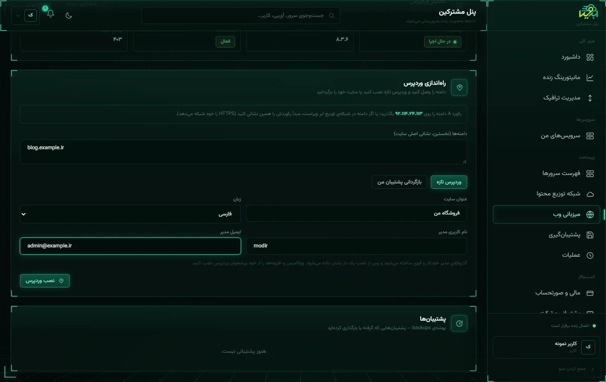Click the ابر ویرا logo

589,12
